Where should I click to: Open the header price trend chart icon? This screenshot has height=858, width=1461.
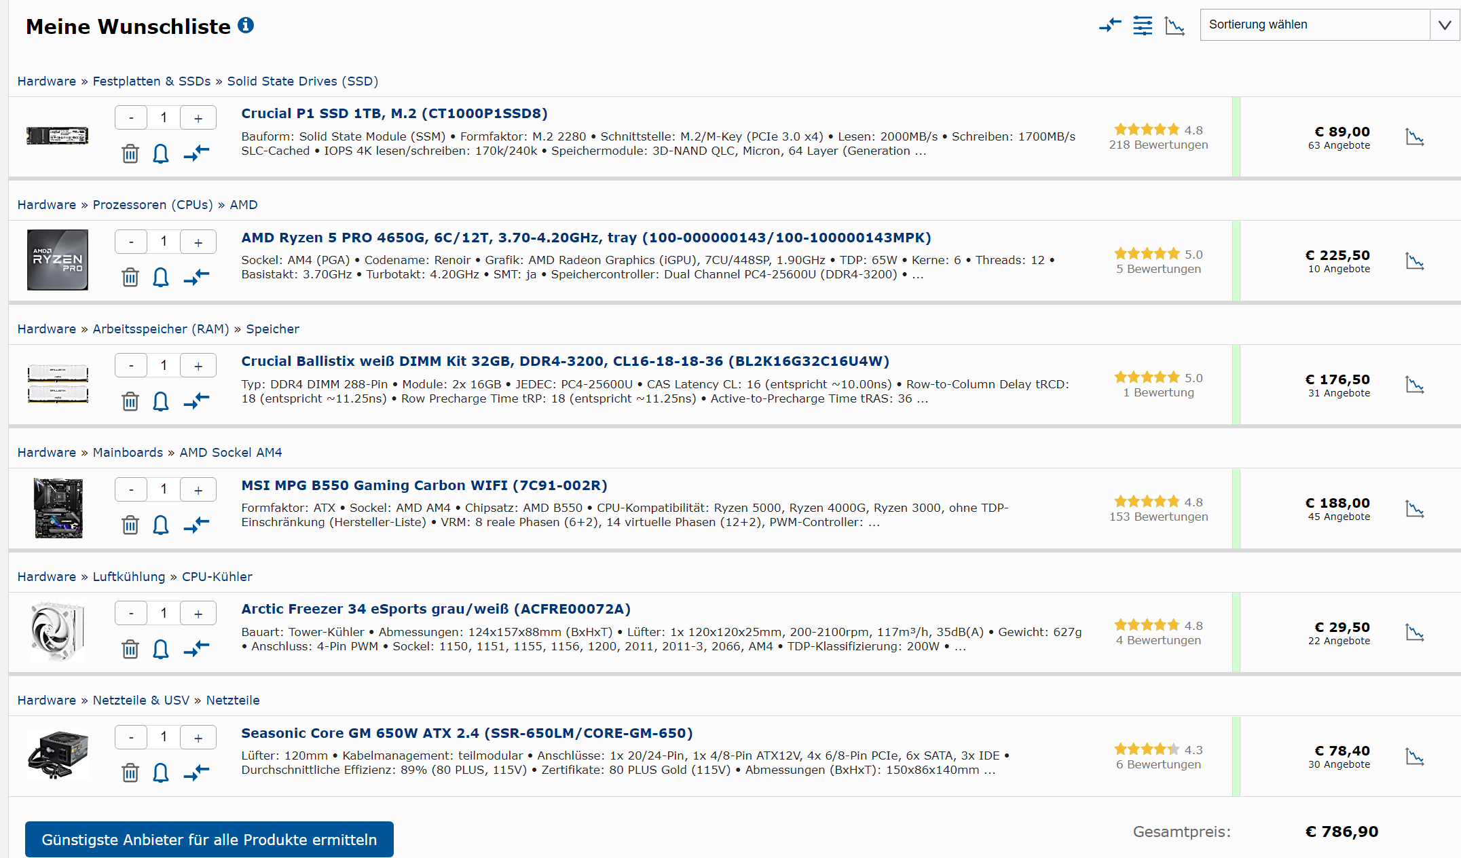click(x=1175, y=26)
